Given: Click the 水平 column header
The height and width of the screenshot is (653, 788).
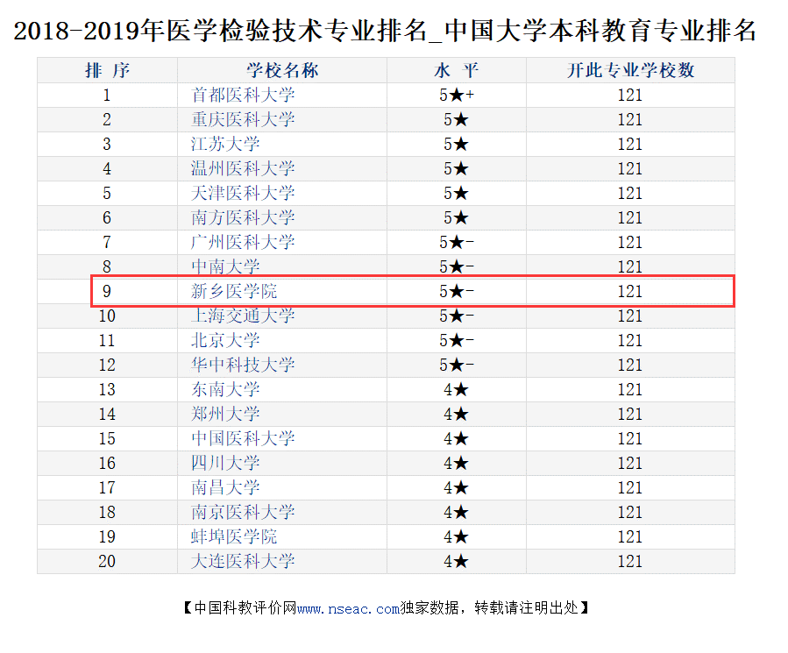Looking at the screenshot, I should click(x=457, y=70).
